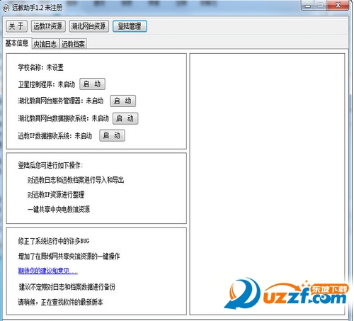Start 湖北教育网台数据接收系统 with its 启动 button
This screenshot has width=354, height=321.
tap(125, 118)
